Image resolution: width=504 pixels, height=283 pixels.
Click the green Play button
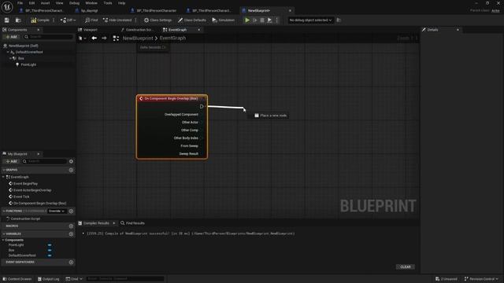(247, 20)
